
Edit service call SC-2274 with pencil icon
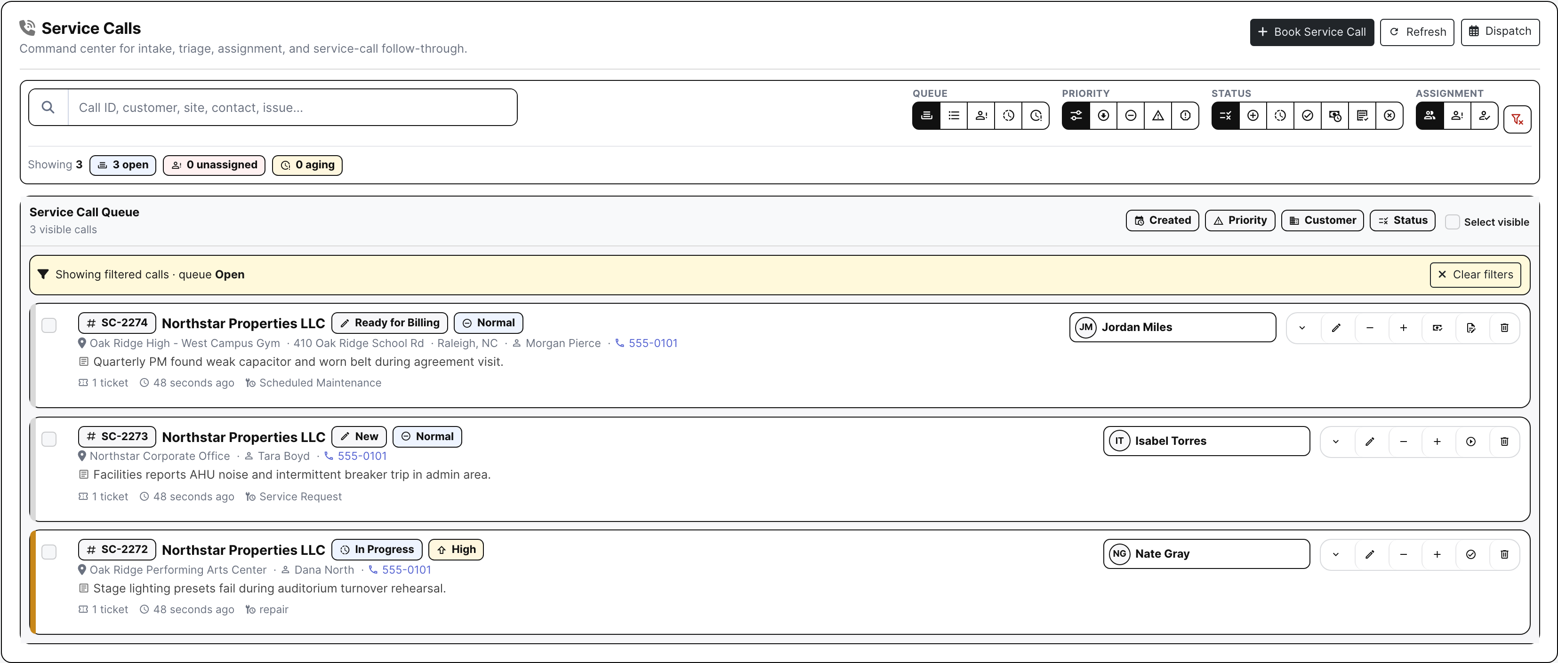(1336, 328)
